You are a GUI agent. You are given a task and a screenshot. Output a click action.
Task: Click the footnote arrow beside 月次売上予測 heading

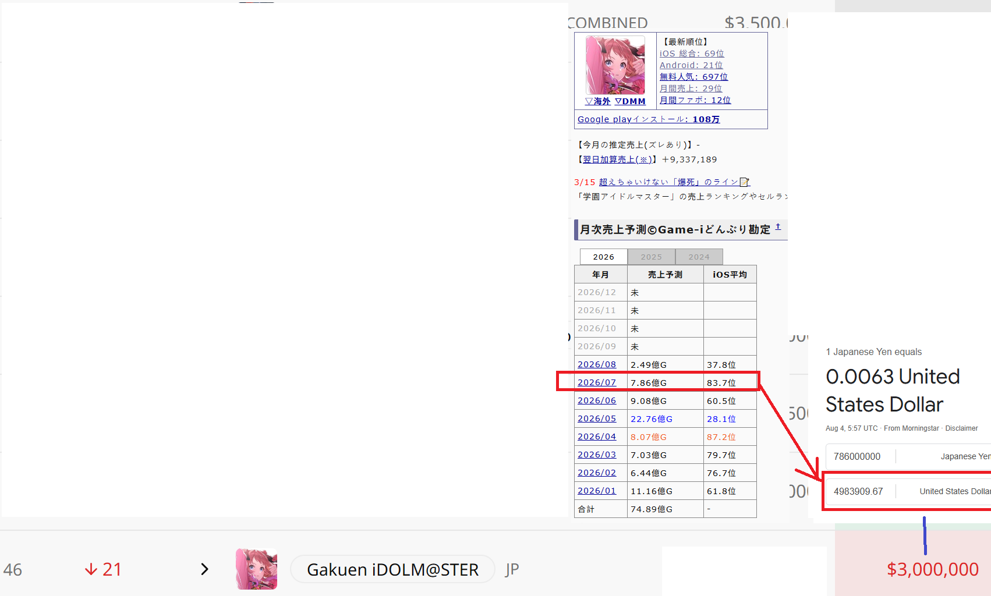coord(778,227)
